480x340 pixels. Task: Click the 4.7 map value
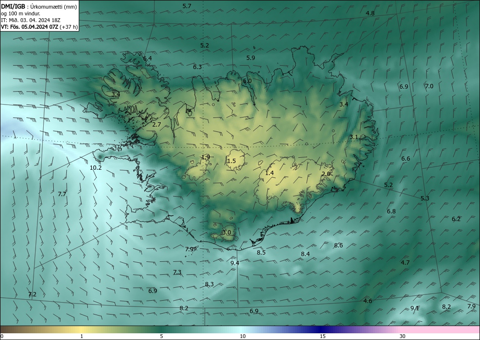pos(405,262)
